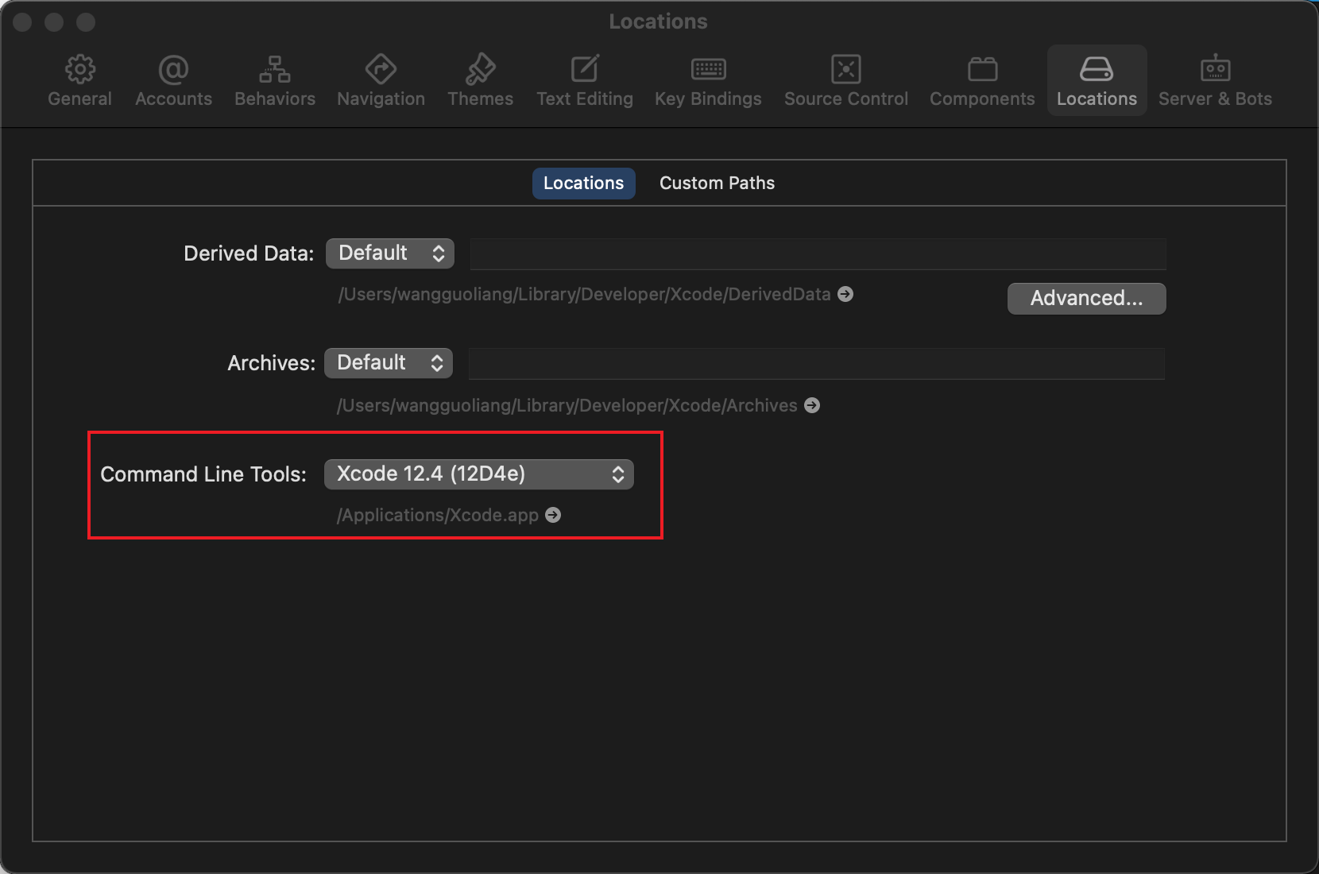1319x874 pixels.
Task: Change the Command Line Tools version
Action: tap(478, 474)
